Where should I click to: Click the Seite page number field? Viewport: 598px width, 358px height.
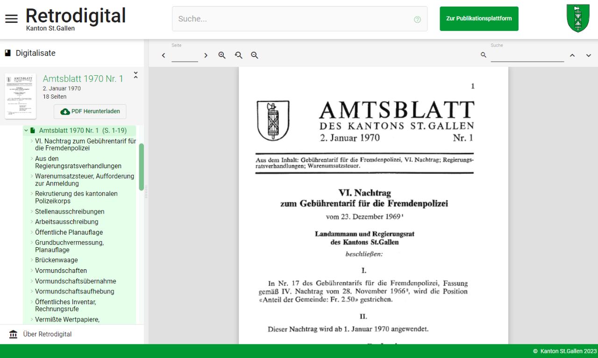click(185, 56)
